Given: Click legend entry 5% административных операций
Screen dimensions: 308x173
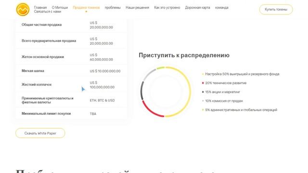Looking at the screenshot, I should (240, 110).
